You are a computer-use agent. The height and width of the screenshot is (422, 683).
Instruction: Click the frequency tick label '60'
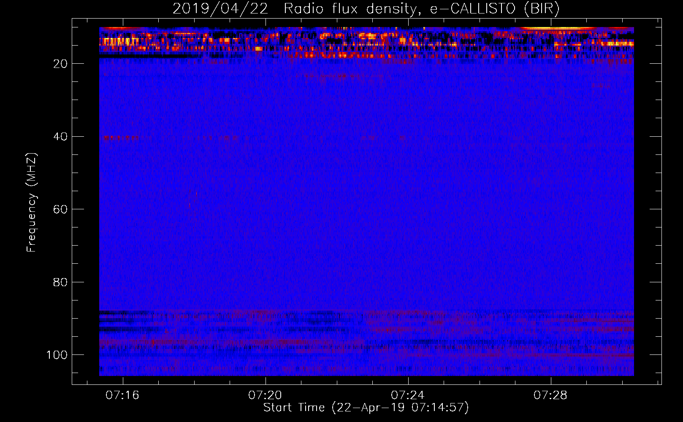60,209
